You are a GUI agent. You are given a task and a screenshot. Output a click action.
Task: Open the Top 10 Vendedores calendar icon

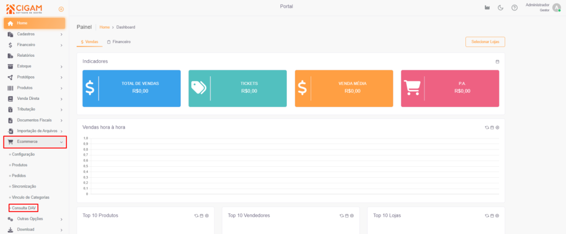347,216
